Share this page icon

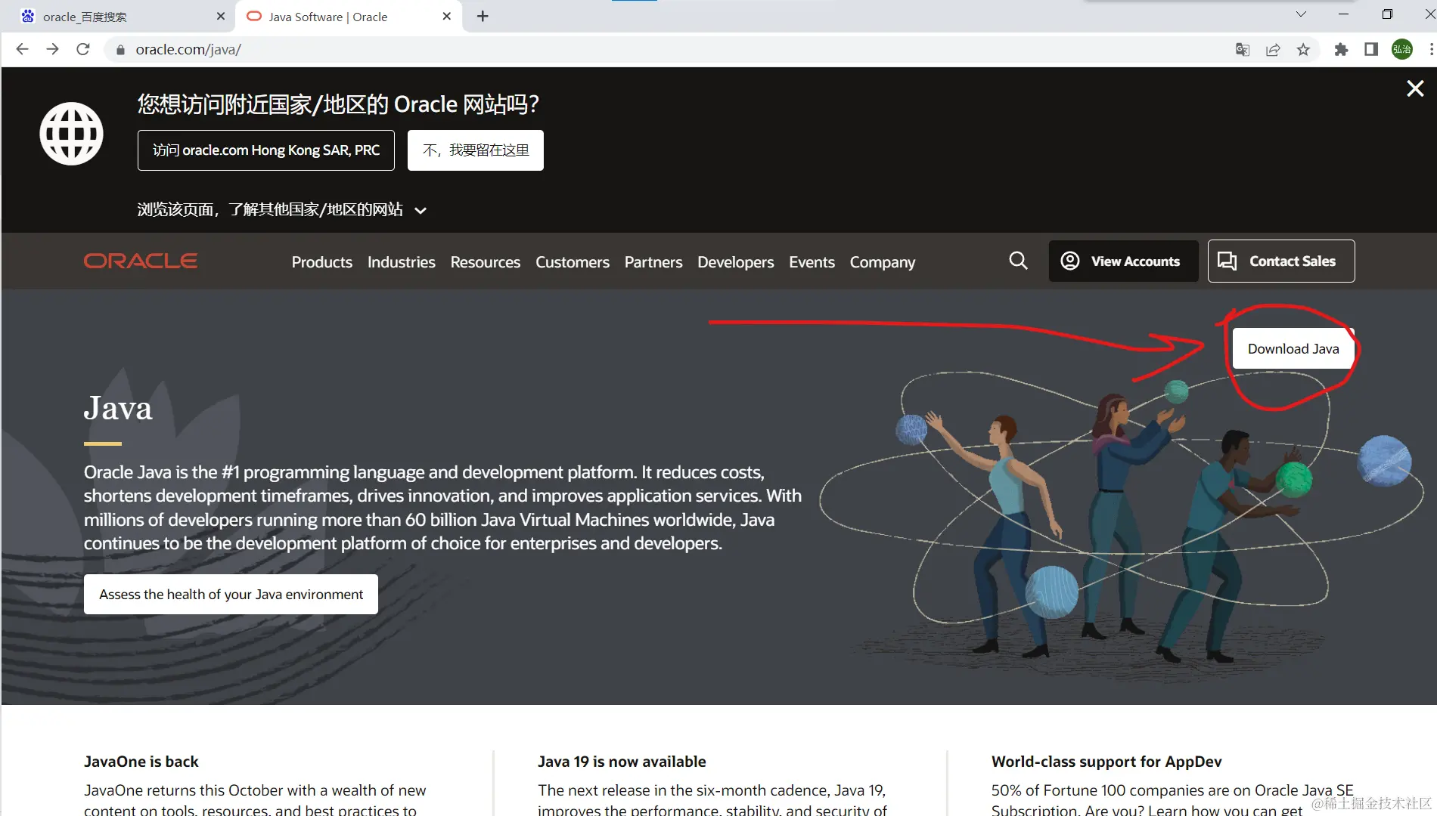[1273, 50]
